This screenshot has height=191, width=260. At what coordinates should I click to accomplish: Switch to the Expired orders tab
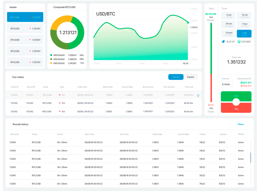tap(191, 77)
